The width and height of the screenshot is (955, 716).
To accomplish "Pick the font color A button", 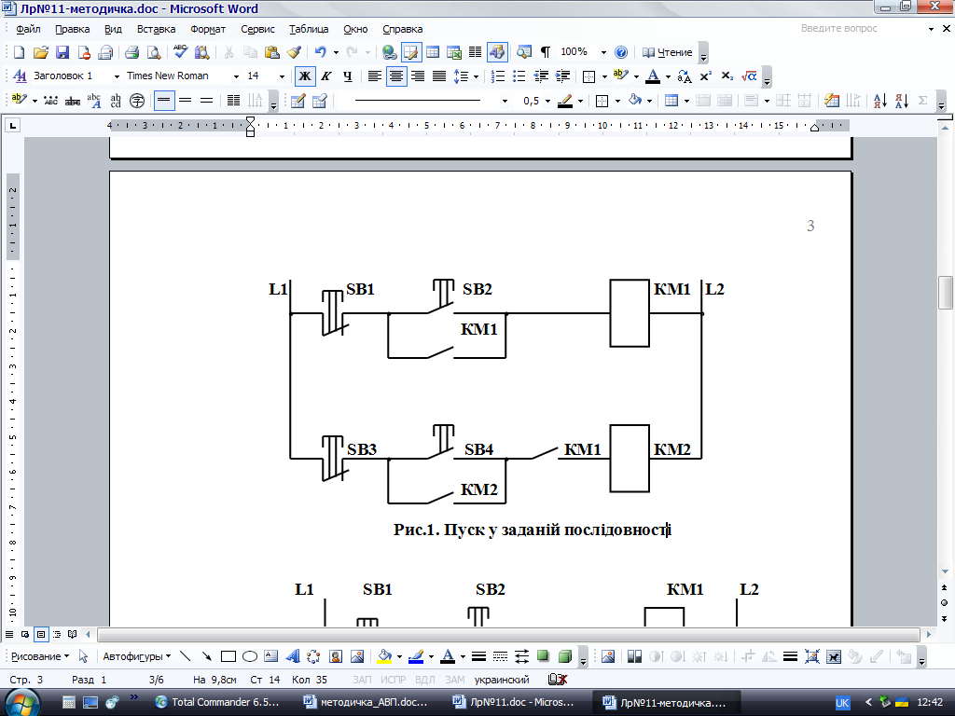I will coord(653,76).
